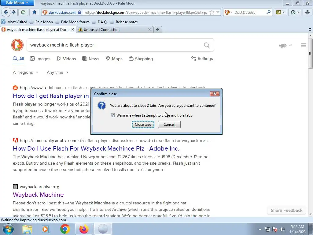Close the wayback machine flash player tab
The height and width of the screenshot is (235, 313).
(73, 29)
